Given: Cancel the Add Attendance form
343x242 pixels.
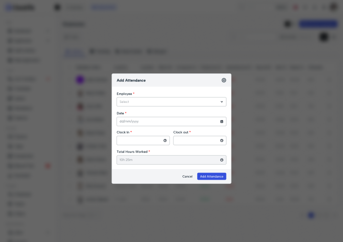Looking at the screenshot, I should (187, 176).
